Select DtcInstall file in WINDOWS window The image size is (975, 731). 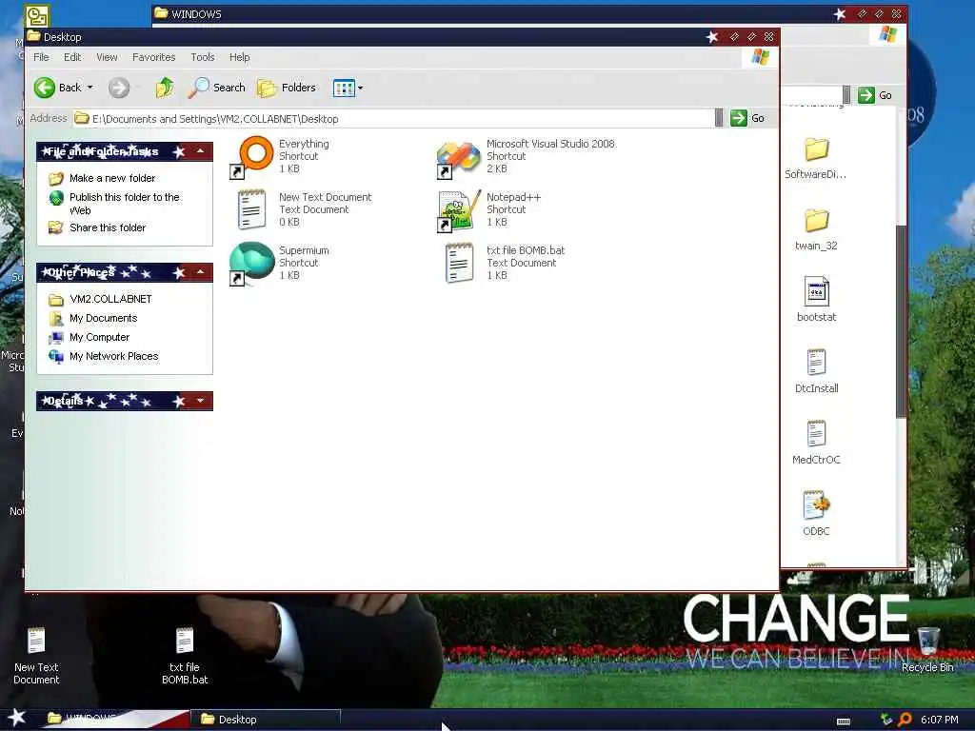click(816, 371)
